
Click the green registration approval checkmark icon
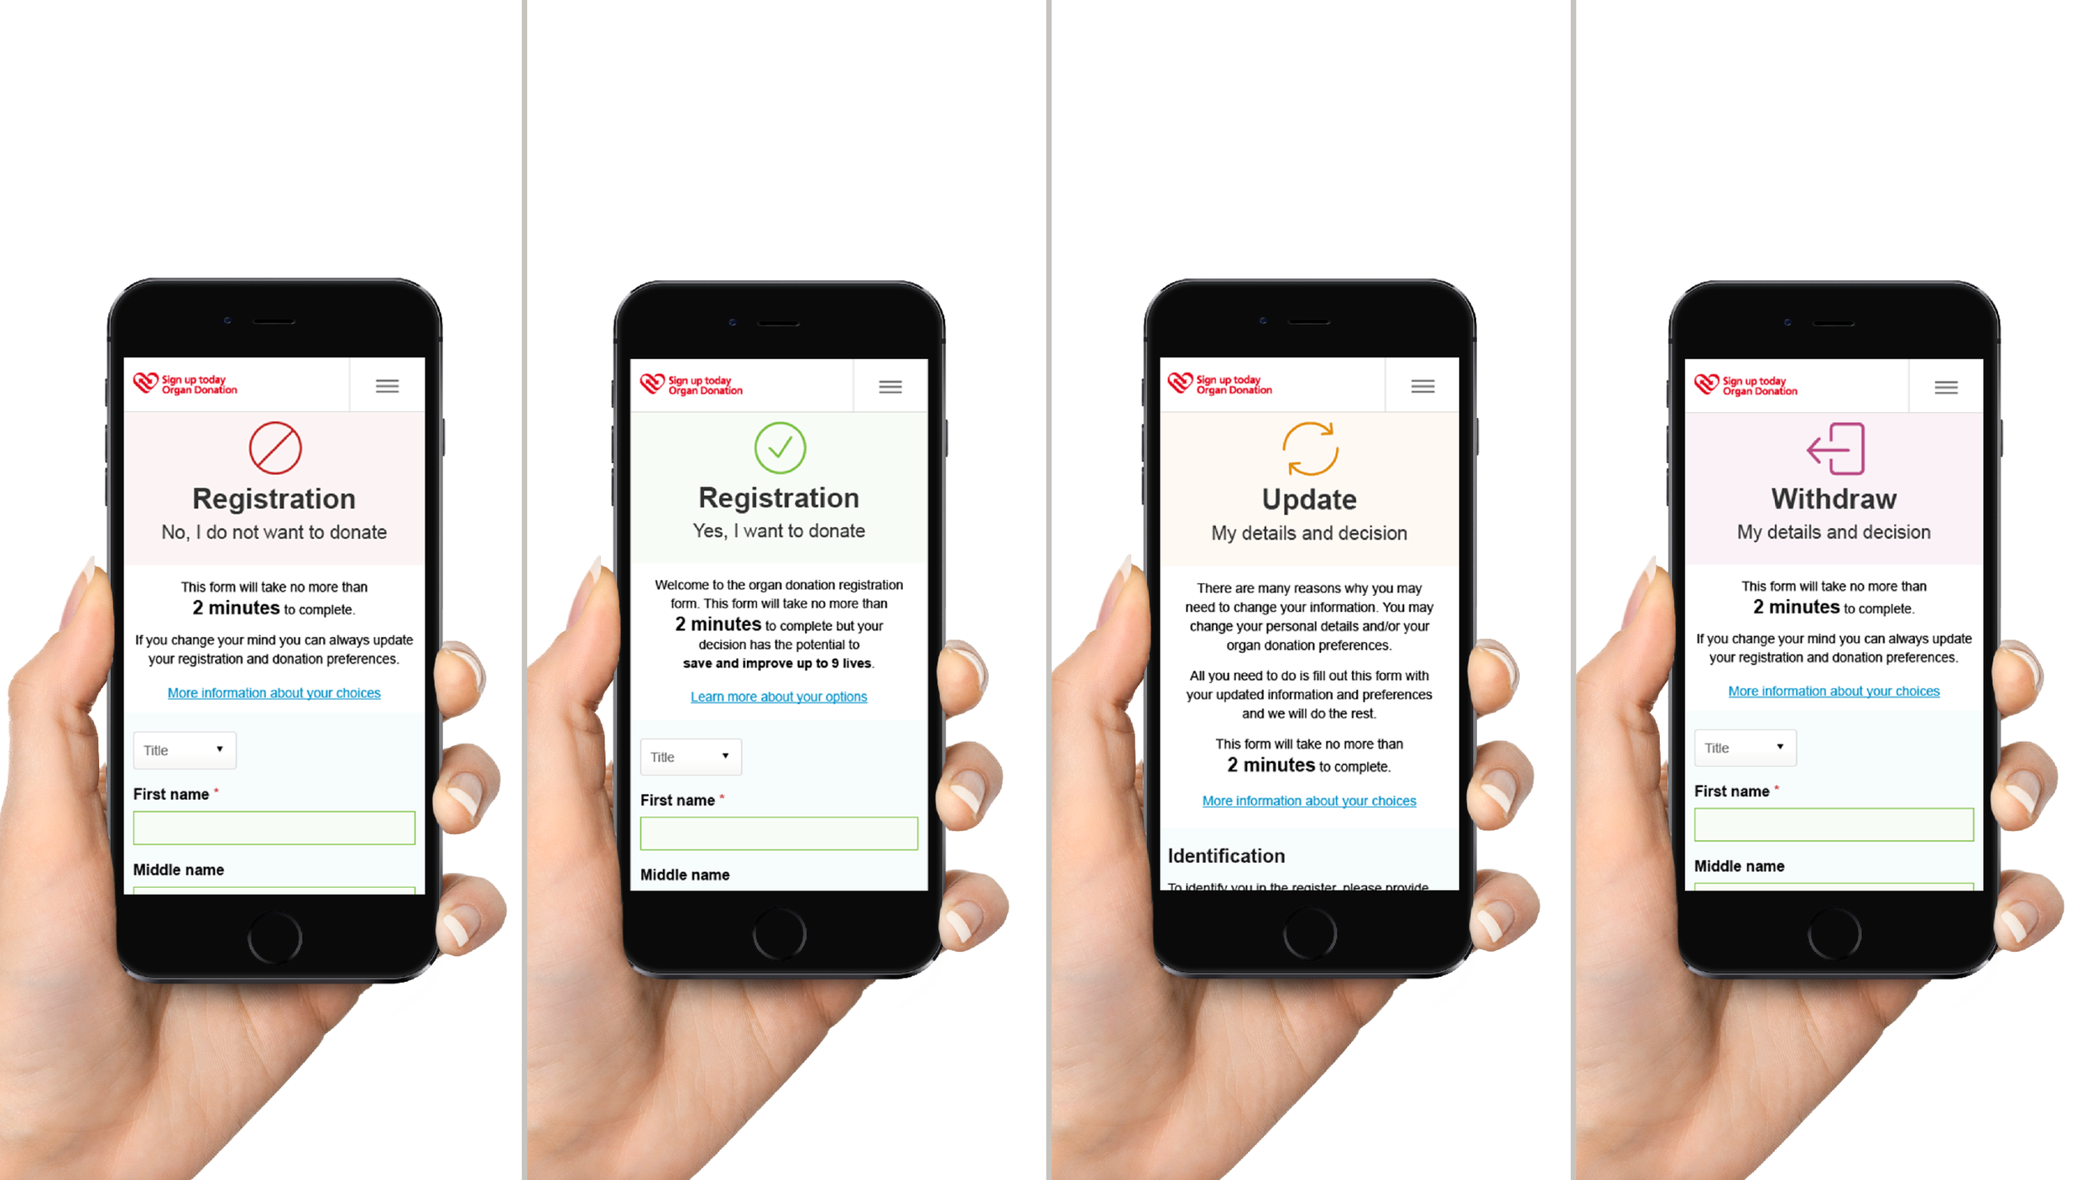[x=778, y=448]
